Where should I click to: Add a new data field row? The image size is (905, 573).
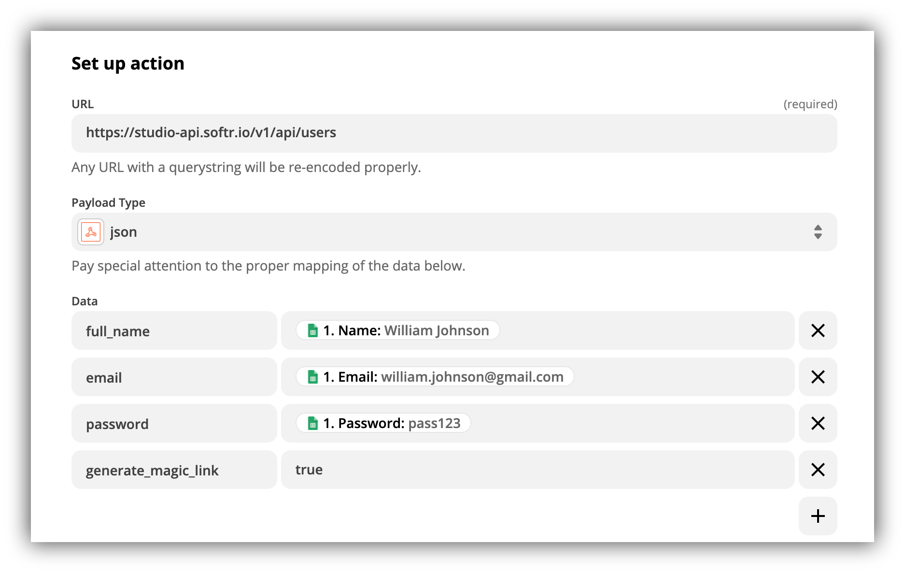818,516
